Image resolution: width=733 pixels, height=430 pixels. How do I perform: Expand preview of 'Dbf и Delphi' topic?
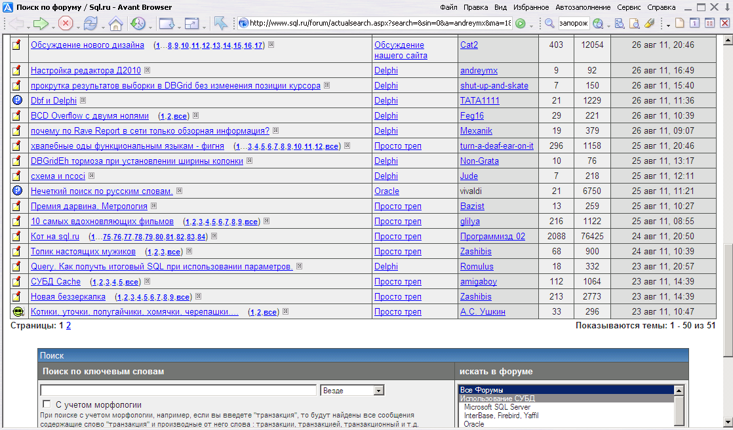click(x=83, y=100)
